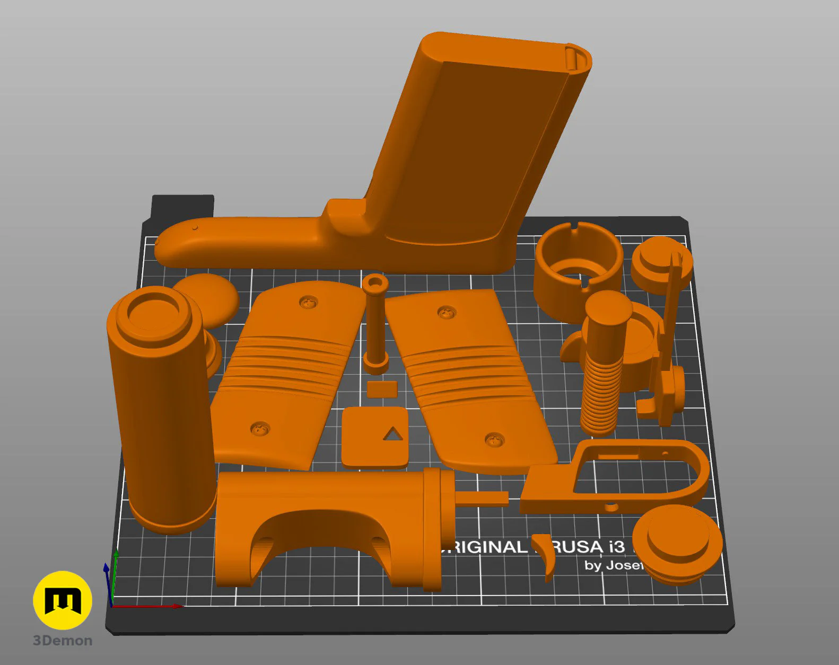Select the small flat rectangle part

[382, 388]
